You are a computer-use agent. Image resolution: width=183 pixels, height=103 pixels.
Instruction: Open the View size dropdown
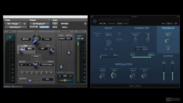click(170, 23)
